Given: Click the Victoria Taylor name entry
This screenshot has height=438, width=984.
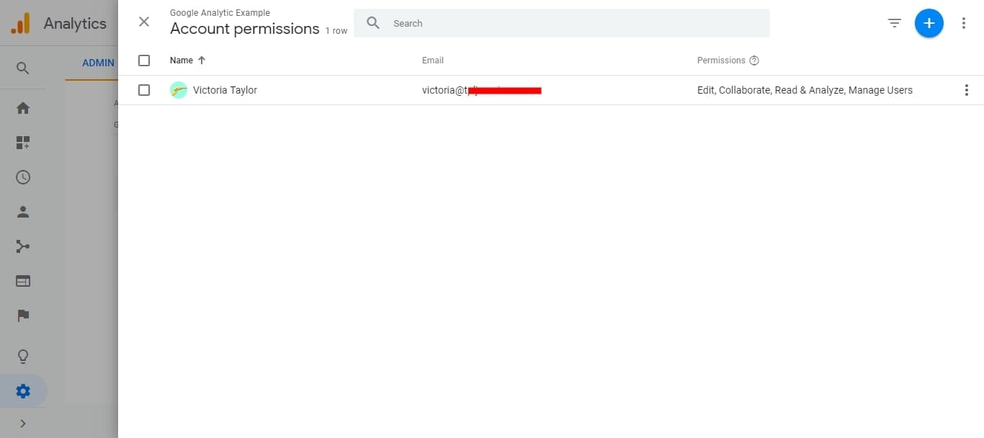Looking at the screenshot, I should click(x=225, y=90).
